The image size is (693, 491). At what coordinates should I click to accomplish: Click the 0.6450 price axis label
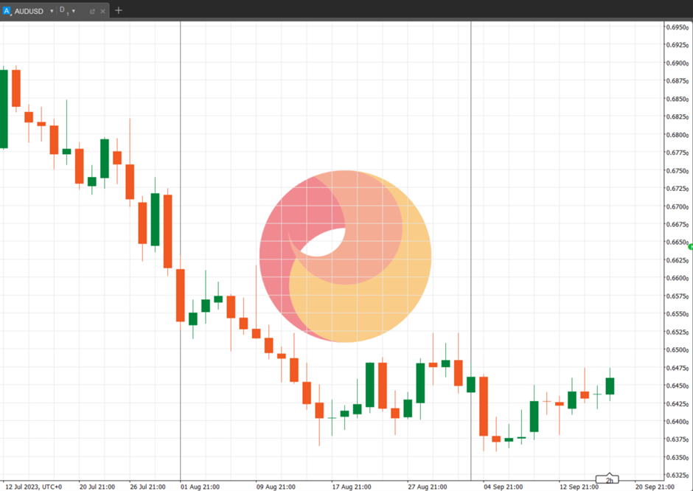tap(678, 386)
